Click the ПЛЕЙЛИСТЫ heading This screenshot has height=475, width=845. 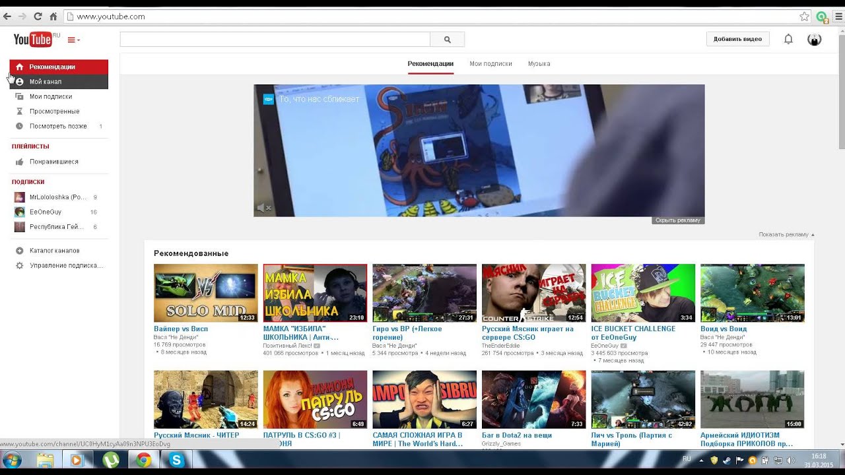click(30, 146)
